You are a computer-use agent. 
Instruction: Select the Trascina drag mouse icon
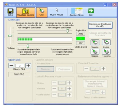tap(106, 52)
